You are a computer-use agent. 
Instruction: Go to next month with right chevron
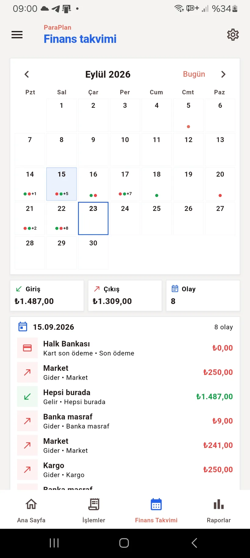pyautogui.click(x=223, y=74)
